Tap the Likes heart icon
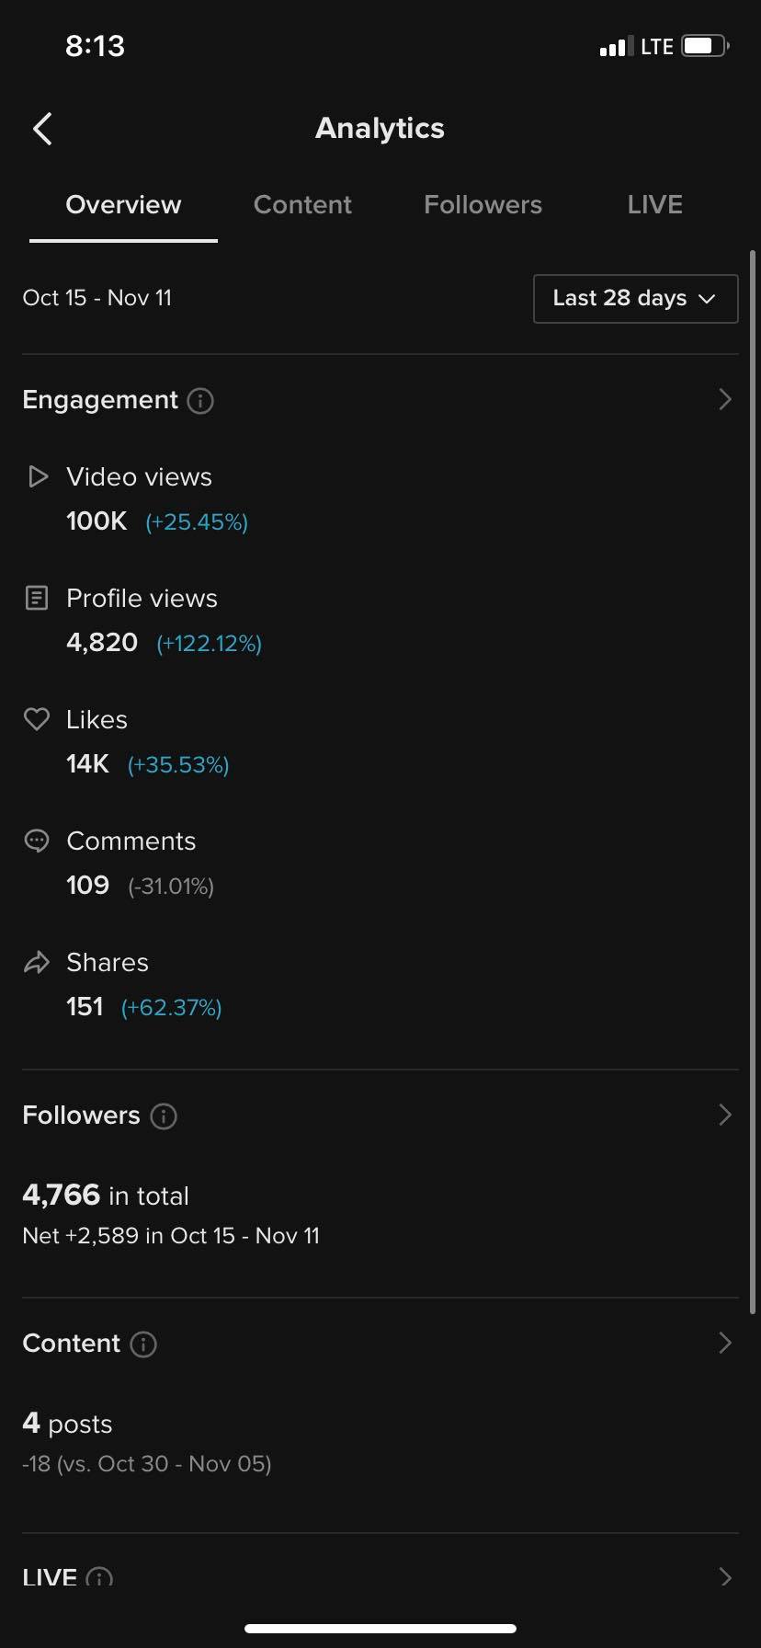Image resolution: width=761 pixels, height=1648 pixels. click(x=37, y=719)
